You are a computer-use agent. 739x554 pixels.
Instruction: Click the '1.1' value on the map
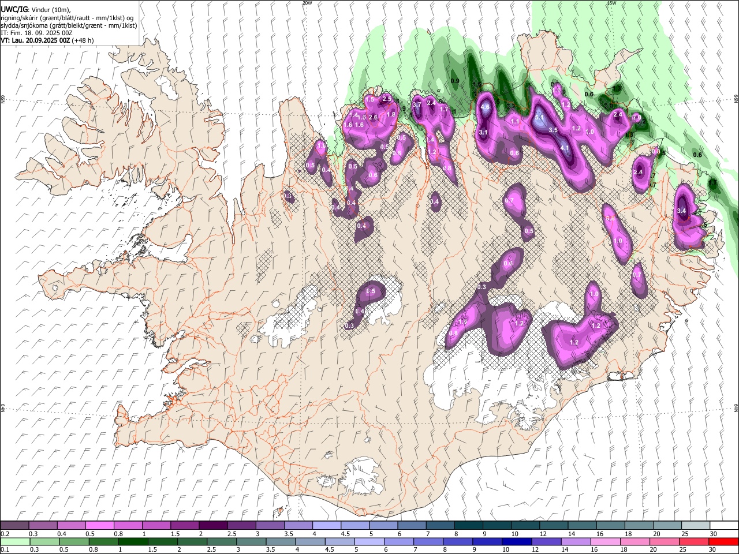click(x=515, y=122)
